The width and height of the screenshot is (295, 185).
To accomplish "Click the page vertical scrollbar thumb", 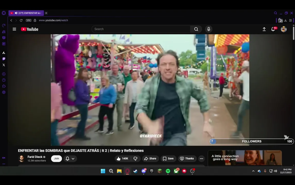I will pos(293,33).
